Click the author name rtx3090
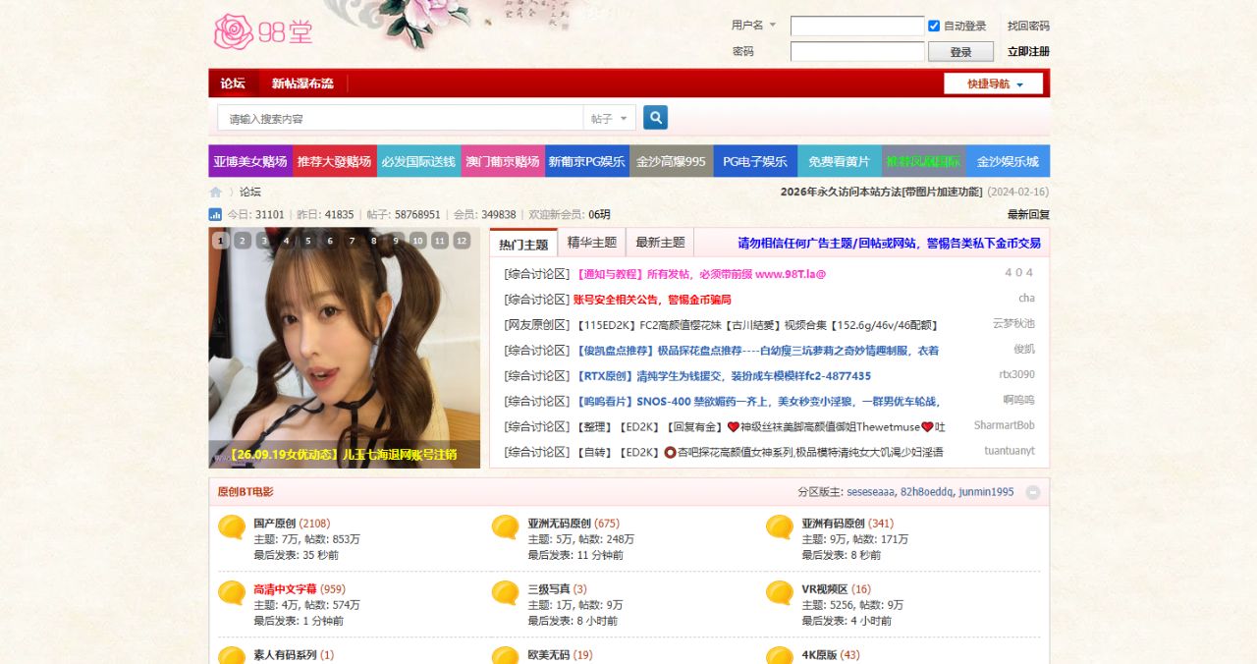Image resolution: width=1257 pixels, height=664 pixels. click(x=1016, y=374)
